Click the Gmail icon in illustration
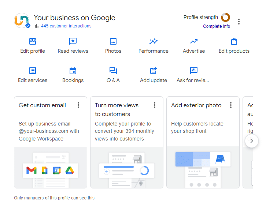This screenshot has width=266, height=206. 32,171
